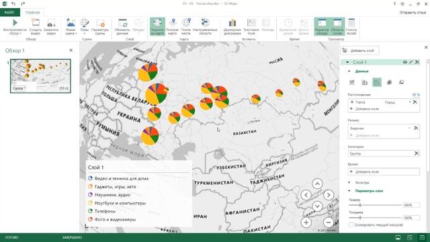Choose the stacked column chart type
The image size is (430, 242).
352,82
